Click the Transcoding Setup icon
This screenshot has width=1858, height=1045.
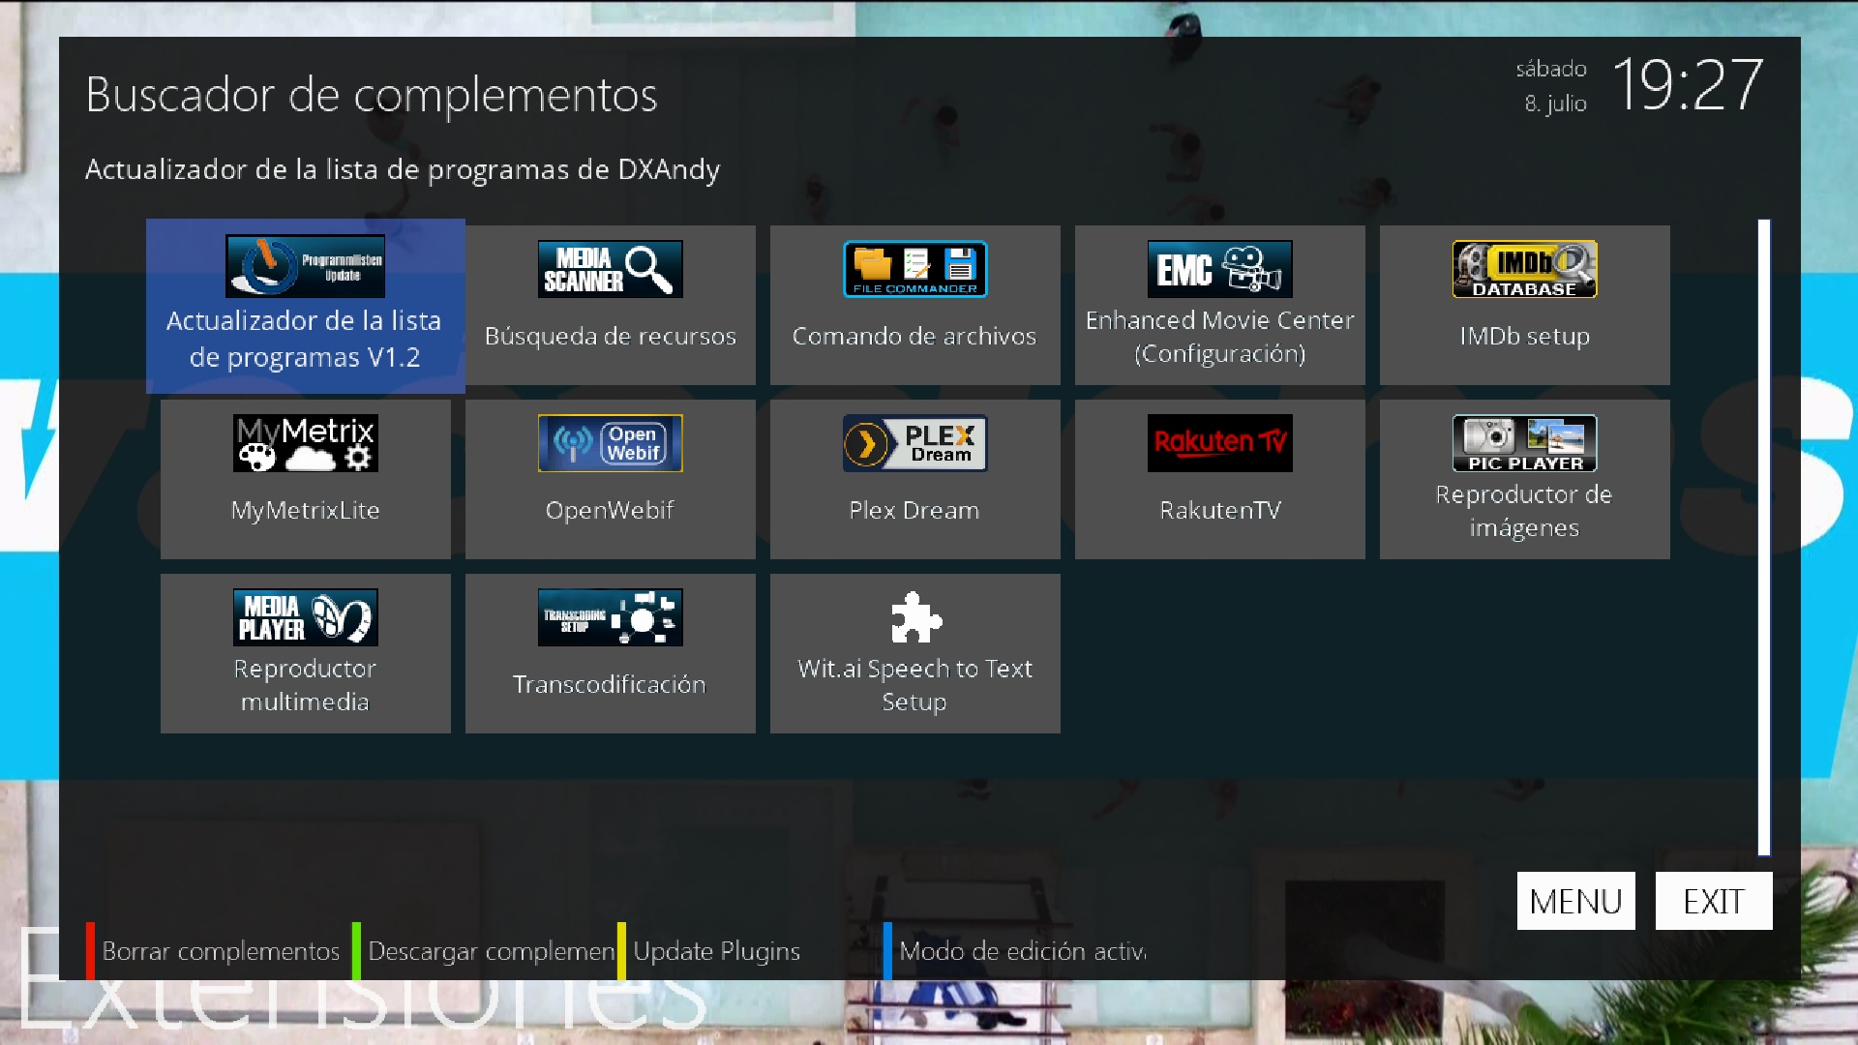pos(610,617)
